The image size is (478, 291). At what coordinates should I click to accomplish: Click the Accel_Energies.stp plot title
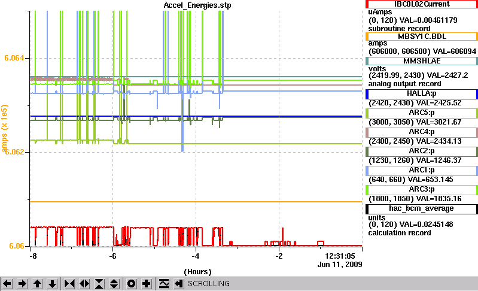click(x=197, y=5)
